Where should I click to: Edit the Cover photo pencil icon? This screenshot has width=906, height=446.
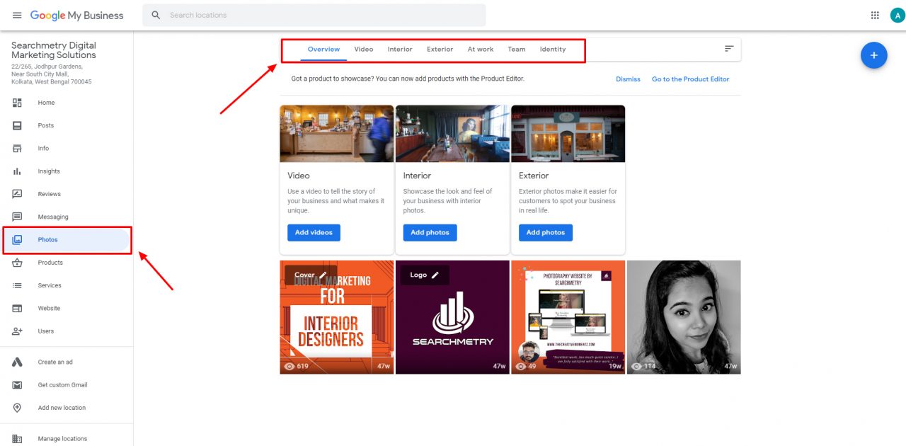(x=323, y=275)
